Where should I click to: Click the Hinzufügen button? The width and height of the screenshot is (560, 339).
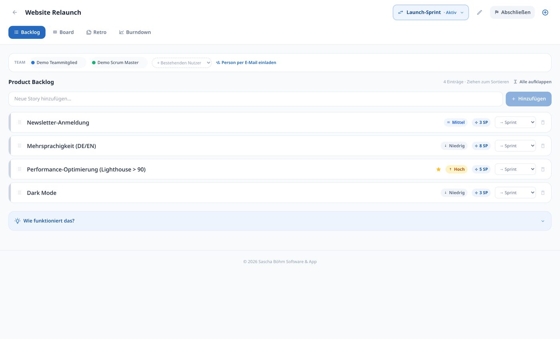tap(528, 99)
